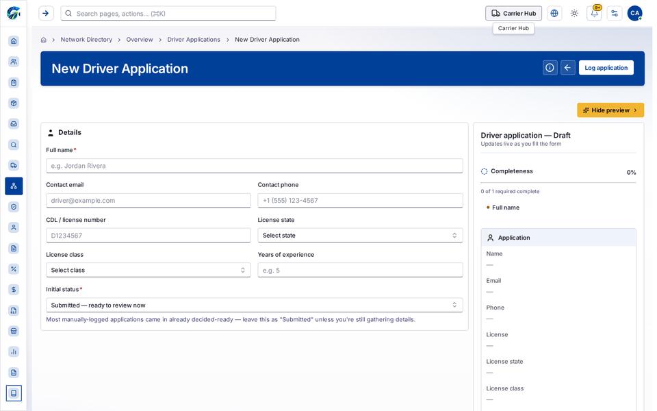This screenshot has height=411, width=657.
Task: Open the globe language icon
Action: (x=554, y=14)
